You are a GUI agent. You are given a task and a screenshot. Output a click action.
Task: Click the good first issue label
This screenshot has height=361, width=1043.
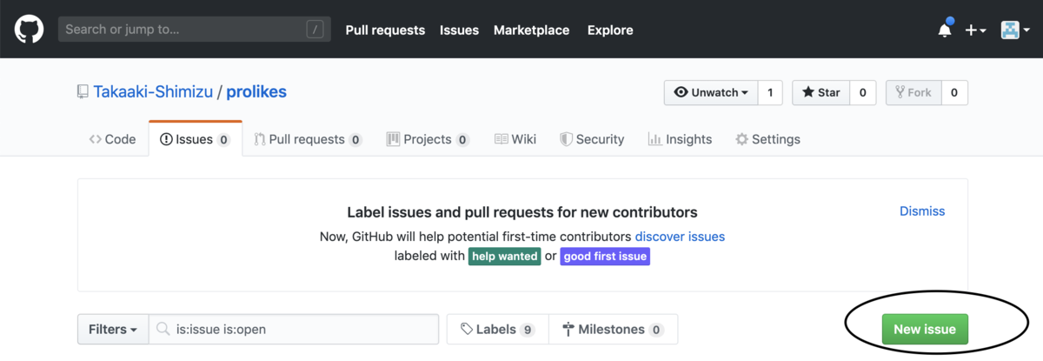(605, 257)
